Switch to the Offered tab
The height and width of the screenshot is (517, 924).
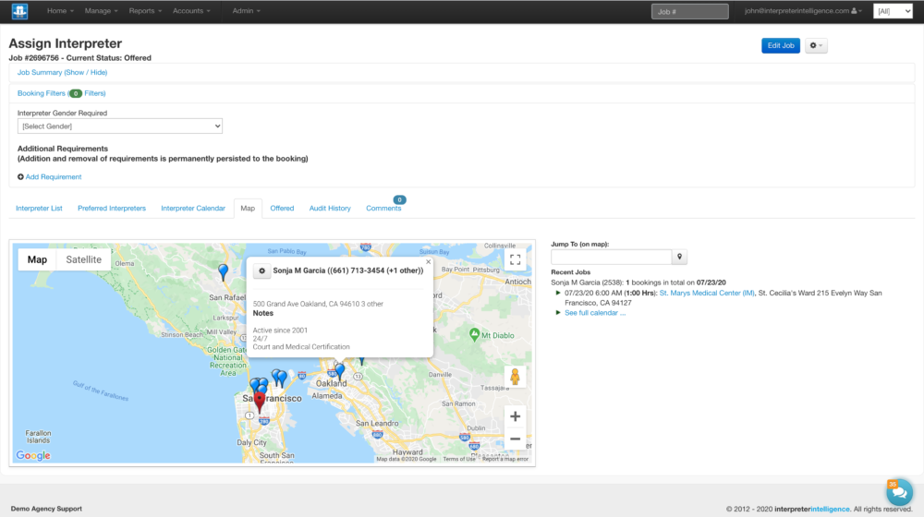tap(282, 209)
